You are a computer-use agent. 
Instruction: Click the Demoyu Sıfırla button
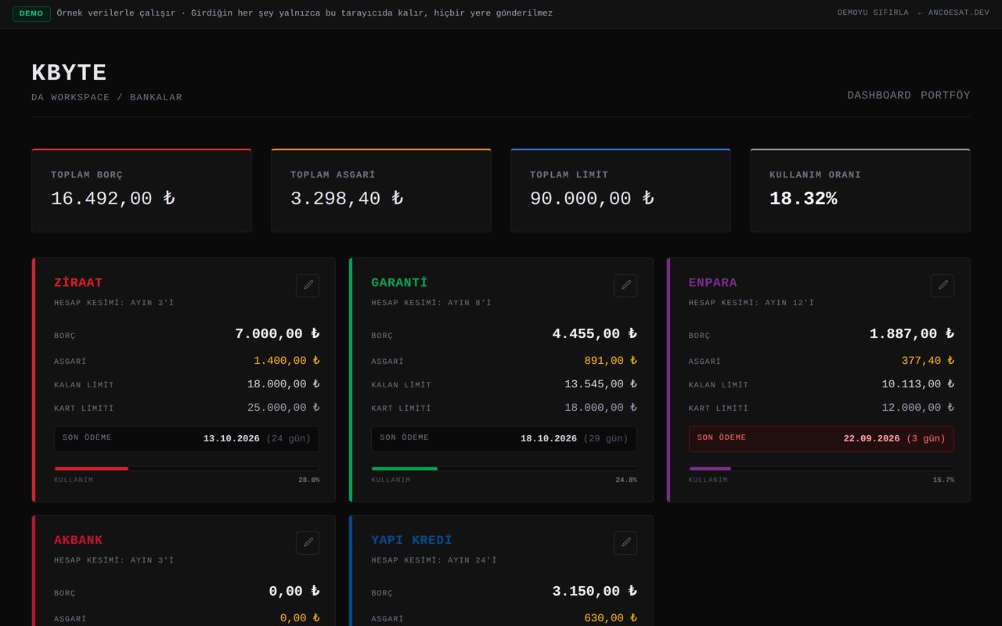[873, 13]
